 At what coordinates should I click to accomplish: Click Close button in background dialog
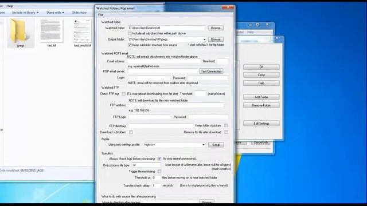click(x=261, y=75)
